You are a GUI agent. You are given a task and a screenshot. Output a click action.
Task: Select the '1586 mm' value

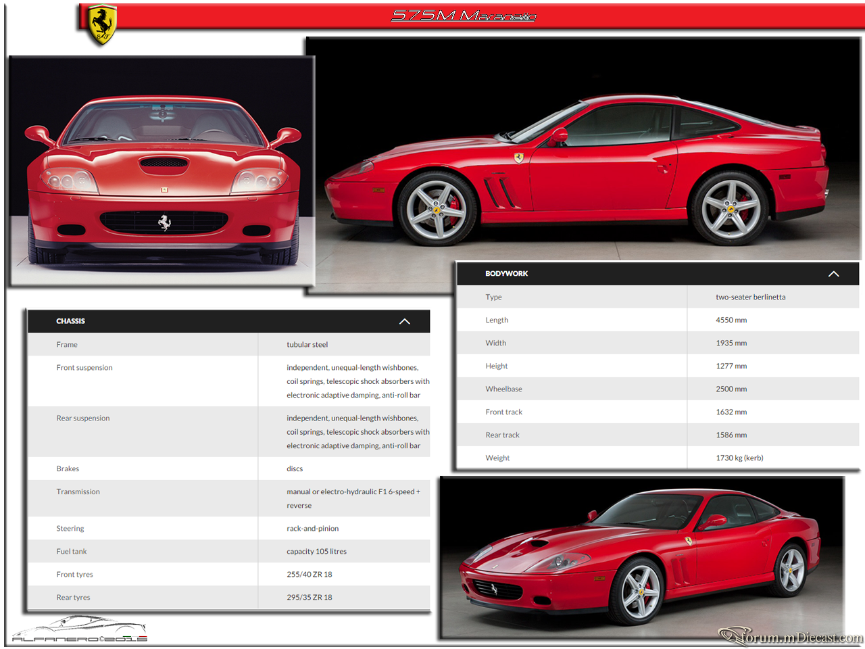pos(731,435)
